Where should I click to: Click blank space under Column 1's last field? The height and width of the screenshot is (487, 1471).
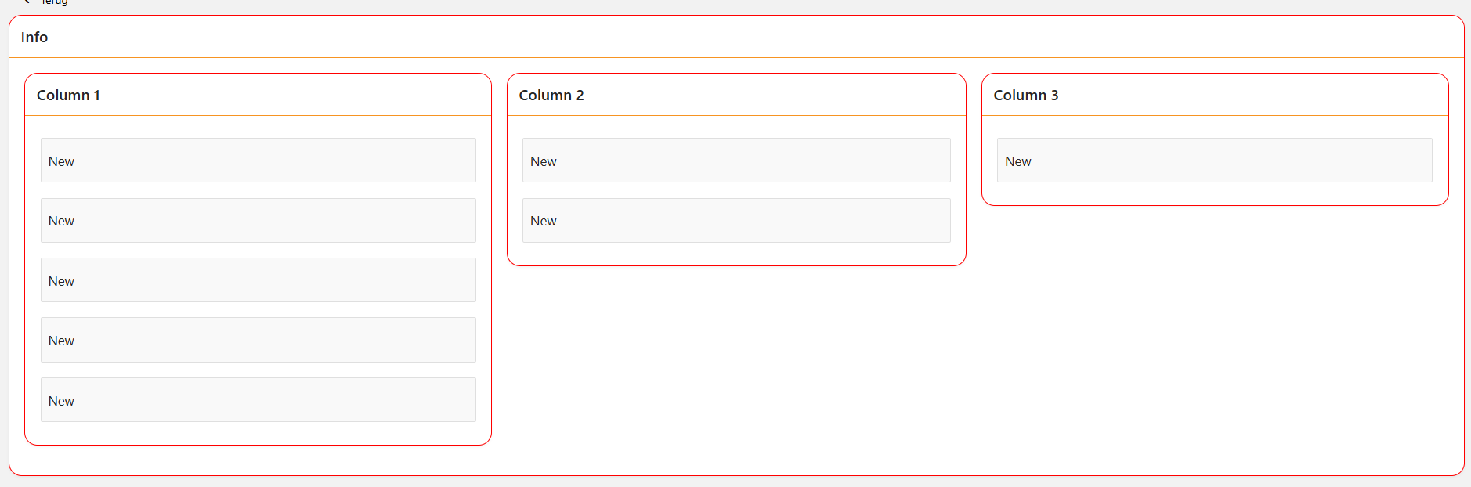[258, 433]
